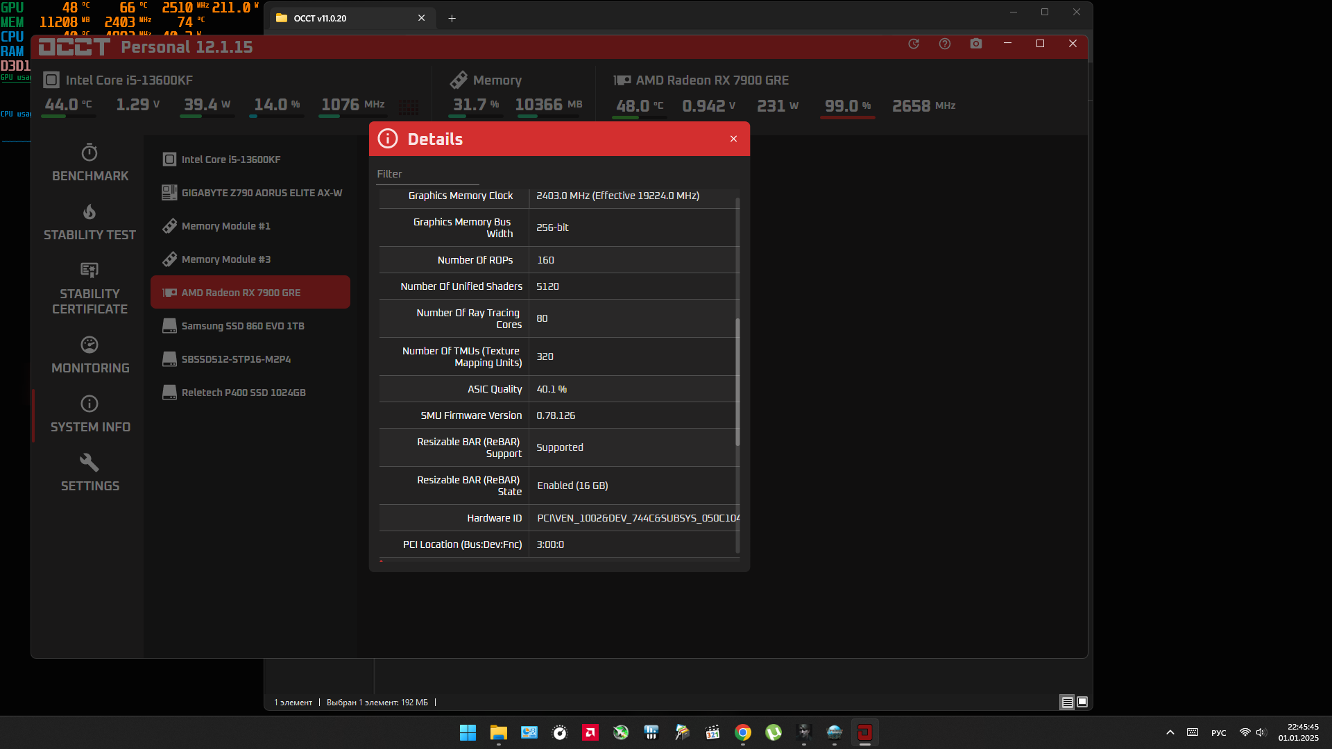
Task: Open the Stability Test flame icon
Action: 89,212
